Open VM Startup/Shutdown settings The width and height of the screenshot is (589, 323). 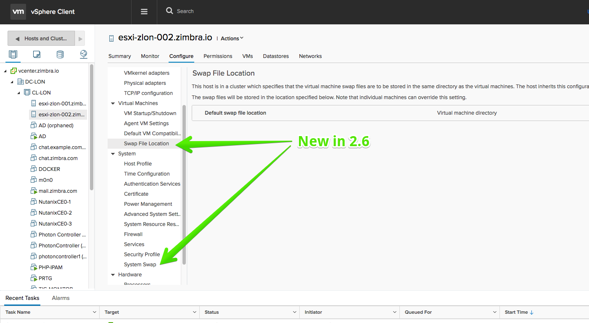pyautogui.click(x=150, y=113)
